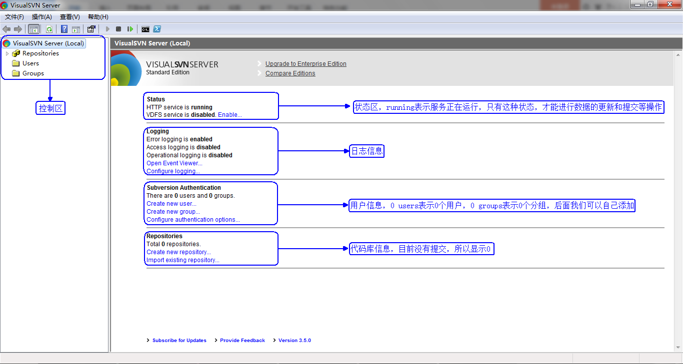
Task: Click Create new repository... link
Action: (178, 252)
